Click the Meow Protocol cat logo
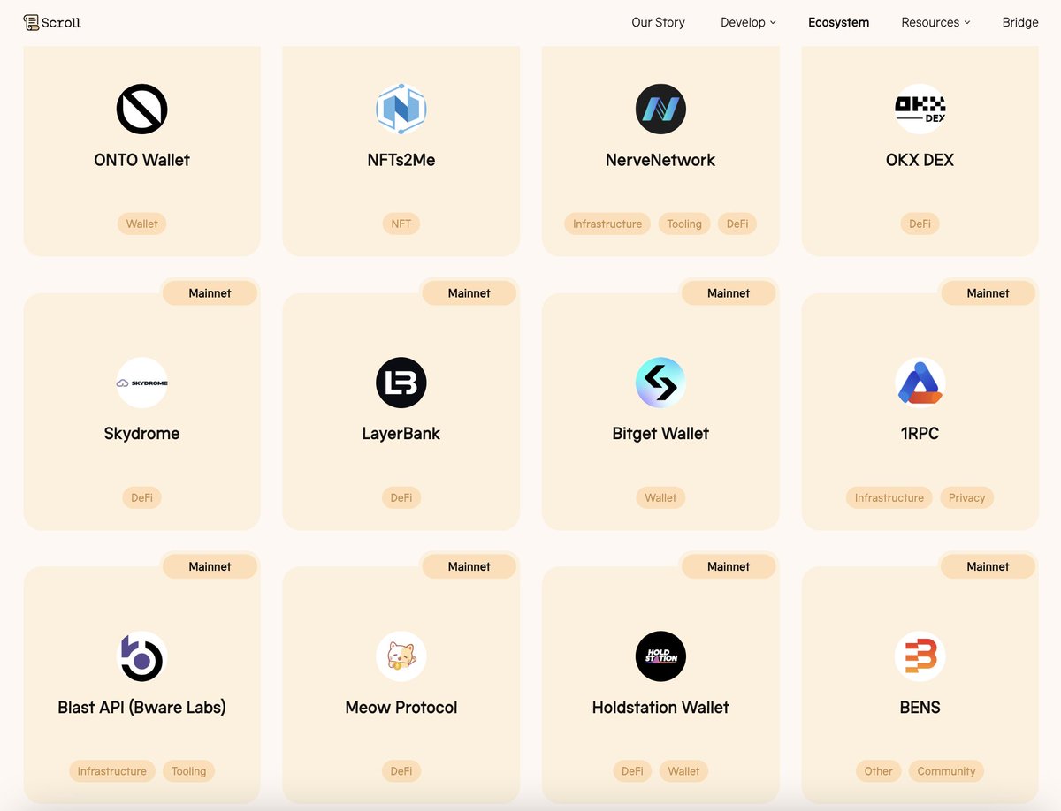The width and height of the screenshot is (1061, 811). pyautogui.click(x=401, y=656)
